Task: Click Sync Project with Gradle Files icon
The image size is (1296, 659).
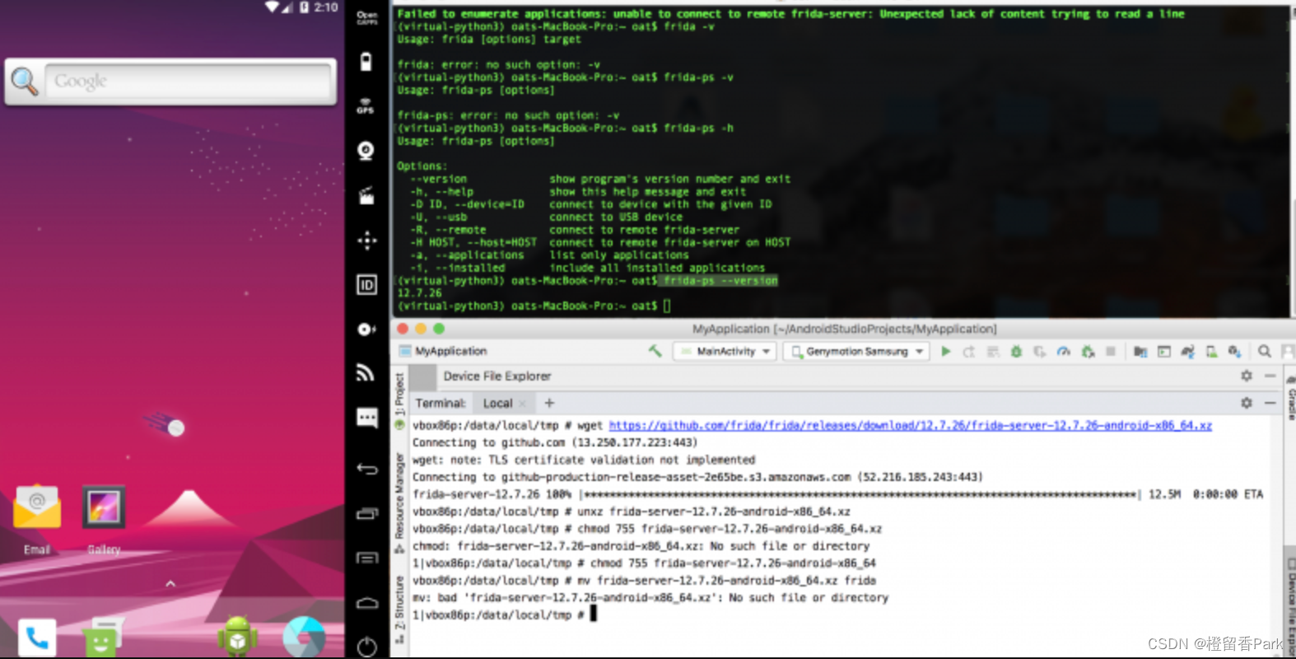Action: click(1187, 352)
